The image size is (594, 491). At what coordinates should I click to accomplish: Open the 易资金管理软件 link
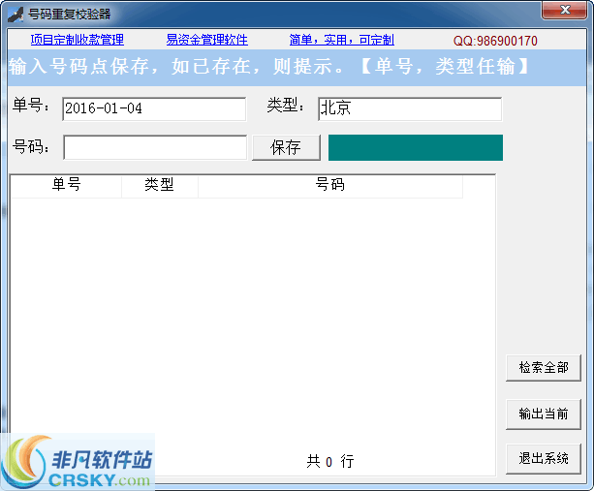point(206,40)
